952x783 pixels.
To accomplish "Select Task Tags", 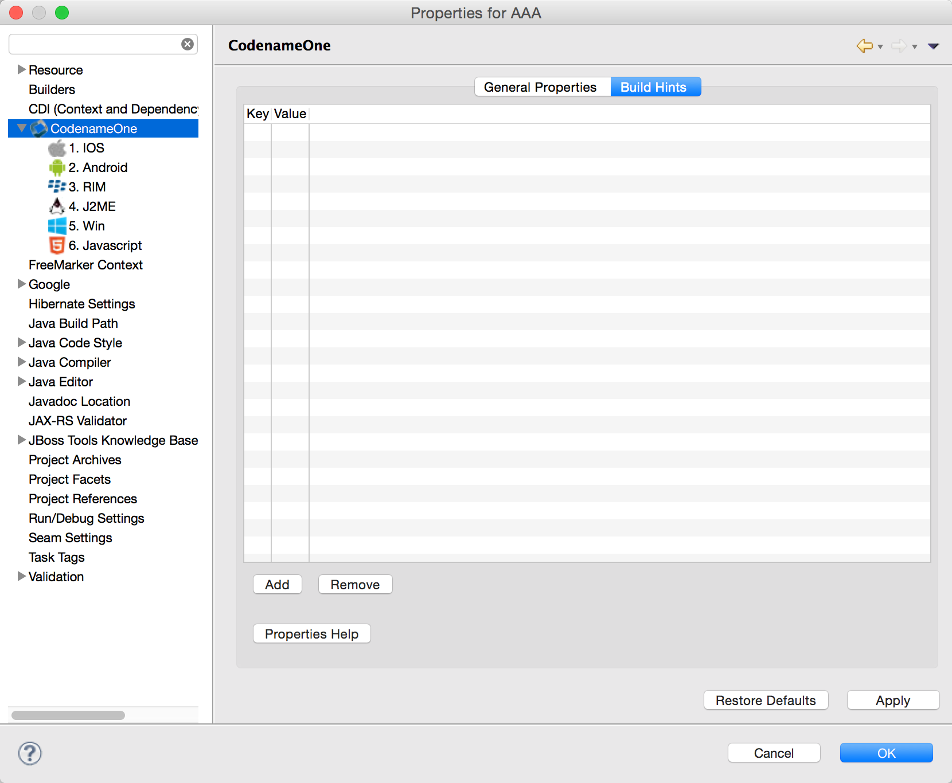I will tap(57, 557).
